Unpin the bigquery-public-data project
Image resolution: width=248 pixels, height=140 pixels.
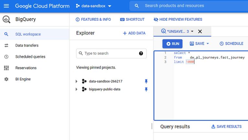coord(146,89)
